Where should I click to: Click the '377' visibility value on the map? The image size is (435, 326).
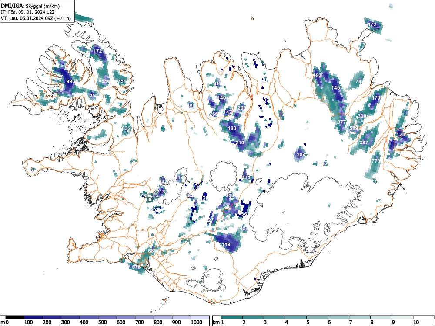point(342,122)
